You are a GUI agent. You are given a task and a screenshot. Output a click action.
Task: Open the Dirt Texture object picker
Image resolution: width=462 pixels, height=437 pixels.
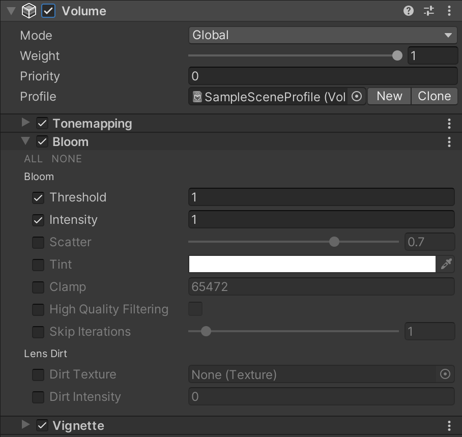(x=445, y=374)
